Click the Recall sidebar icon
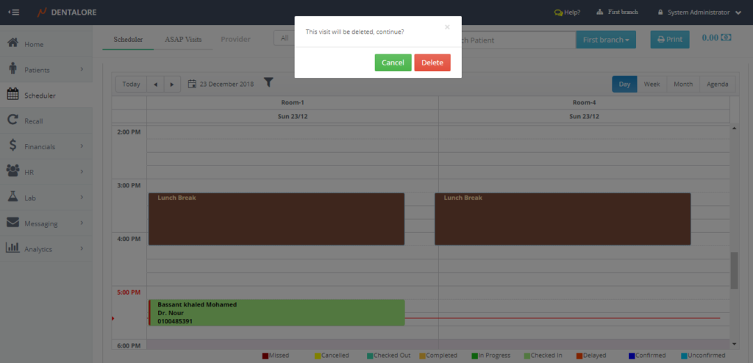753x363 pixels. click(13, 121)
